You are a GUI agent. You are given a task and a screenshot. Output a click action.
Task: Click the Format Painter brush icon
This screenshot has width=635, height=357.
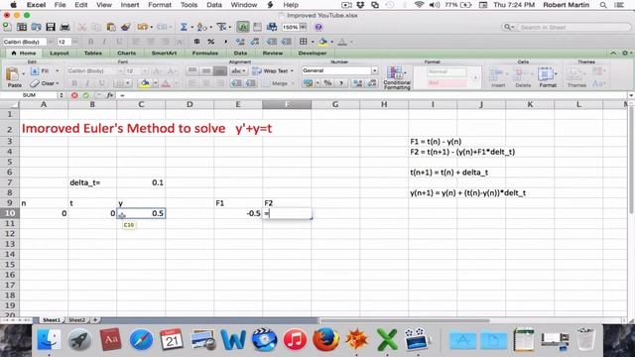(x=126, y=27)
